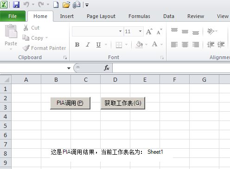Viewport: 230px width, 169px height.
Task: Decrease font size with Shrink Font
Action: tap(159, 31)
